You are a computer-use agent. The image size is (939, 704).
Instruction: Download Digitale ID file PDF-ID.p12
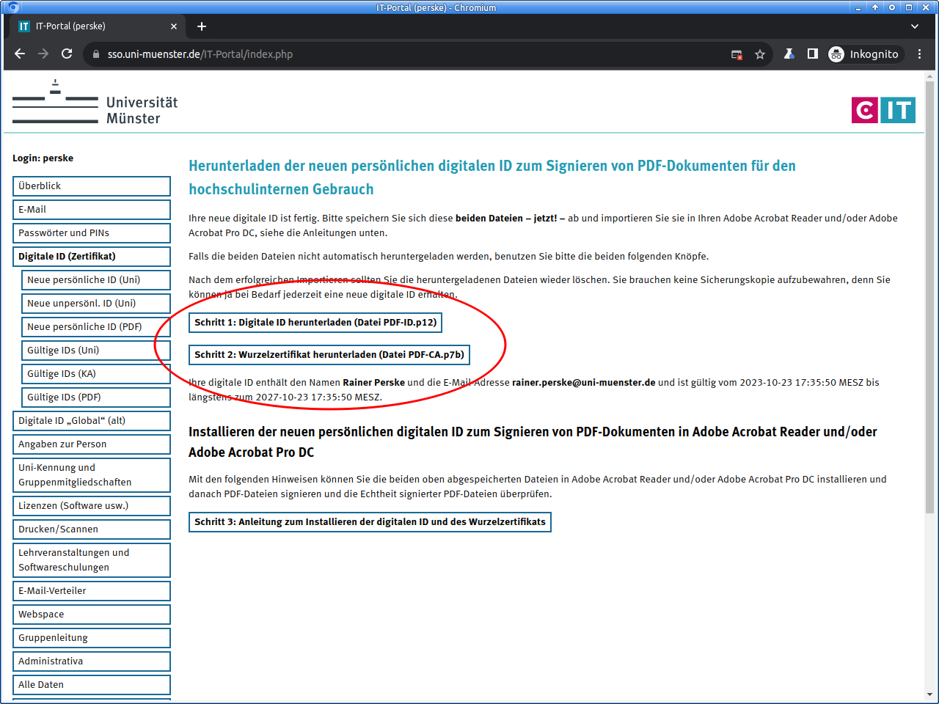[315, 323]
